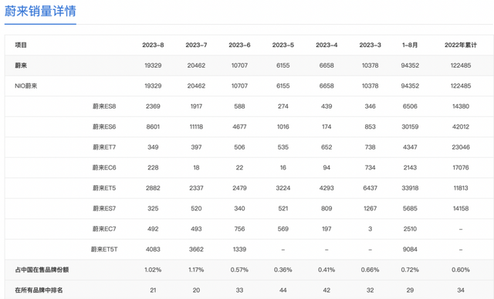Open the 蔚来销量详情 tab heading
This screenshot has width=494, height=299.
tap(40, 12)
